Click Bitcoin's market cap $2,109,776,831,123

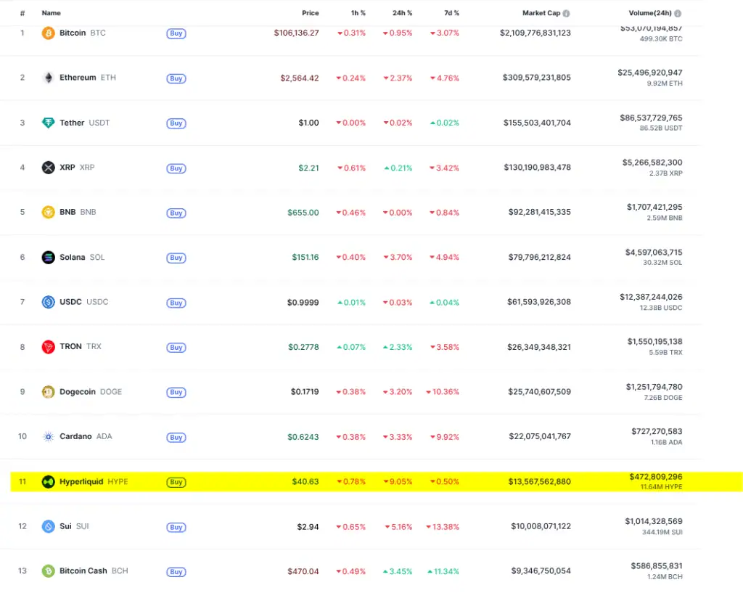pos(535,33)
